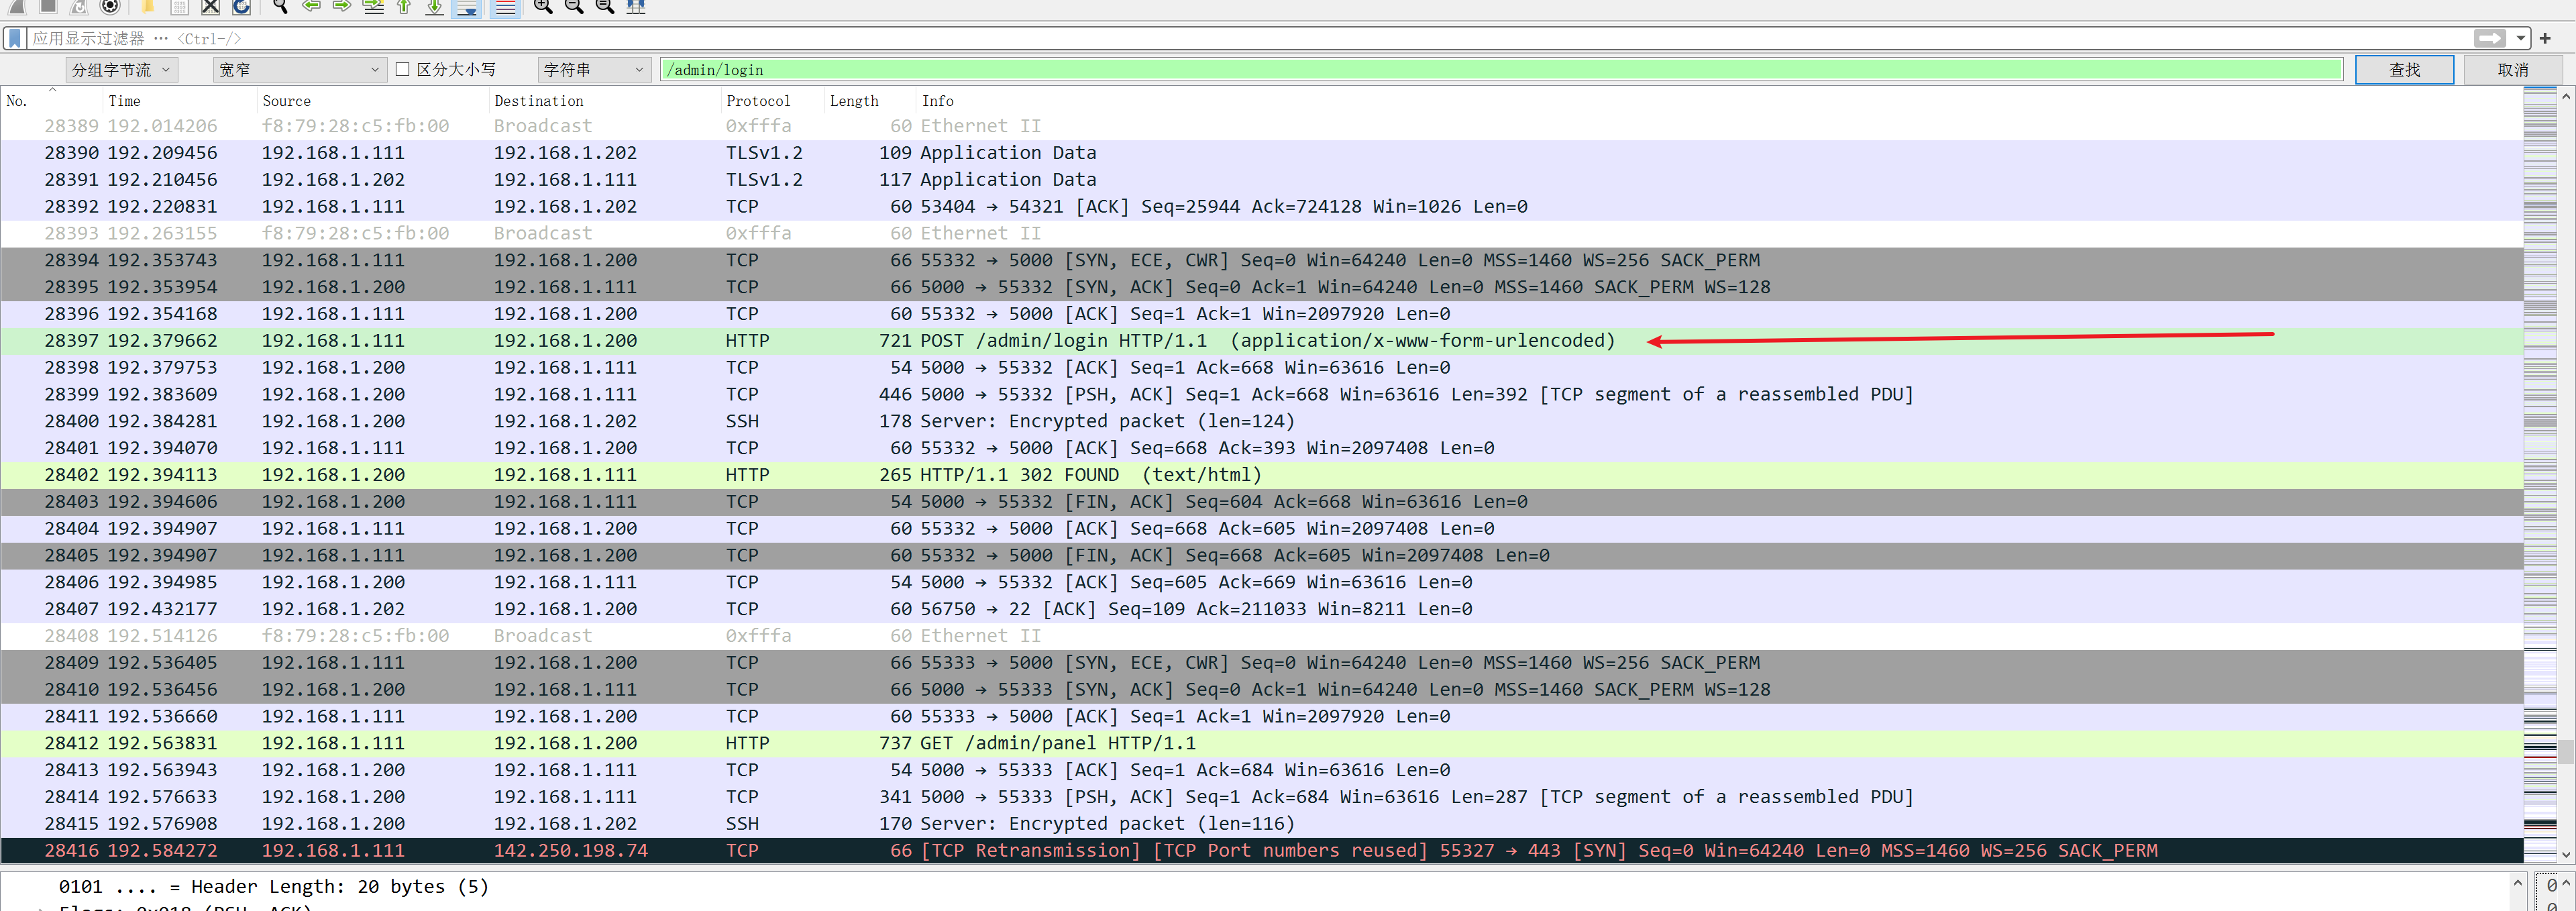Select Header Length: 20 bytes detail line
This screenshot has width=2576, height=911.
[273, 886]
